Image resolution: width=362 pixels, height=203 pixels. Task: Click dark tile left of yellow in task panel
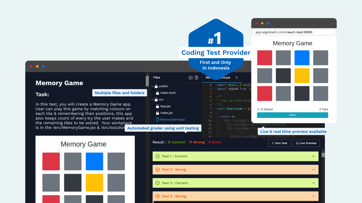73,183
